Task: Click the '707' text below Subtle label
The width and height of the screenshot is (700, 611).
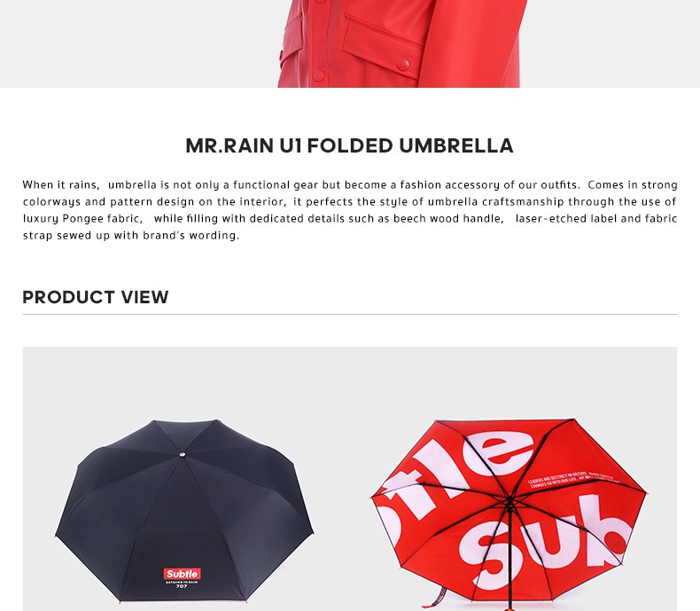Action: [182, 586]
